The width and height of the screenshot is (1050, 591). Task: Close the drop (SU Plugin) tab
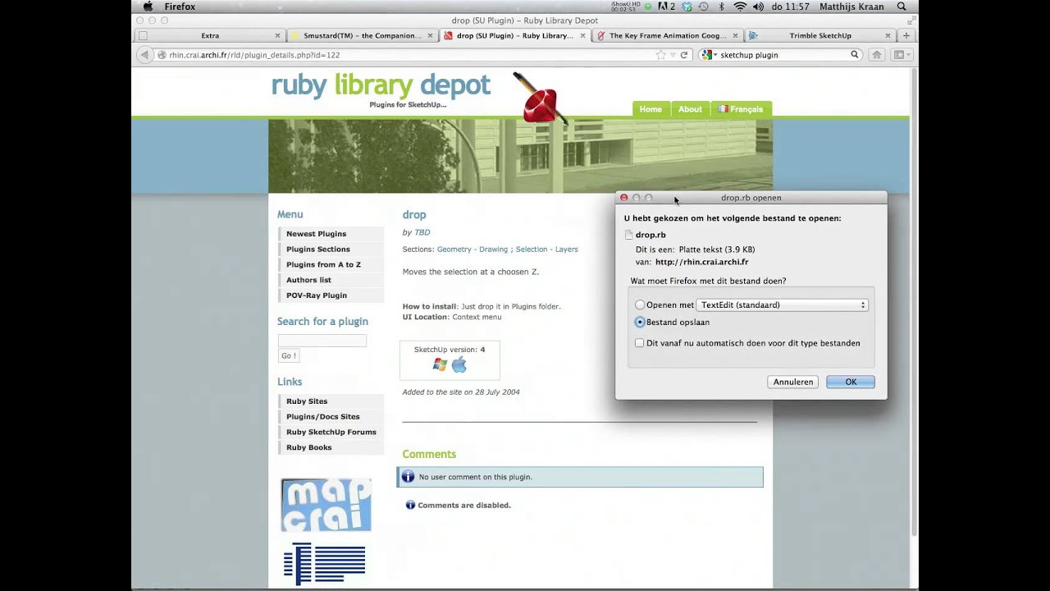[x=583, y=36]
